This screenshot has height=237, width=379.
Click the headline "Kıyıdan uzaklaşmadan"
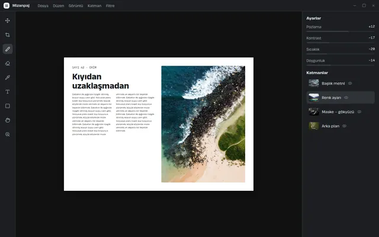pos(100,81)
